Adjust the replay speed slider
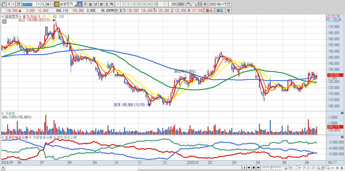This screenshot has height=171, width=345. point(272,168)
